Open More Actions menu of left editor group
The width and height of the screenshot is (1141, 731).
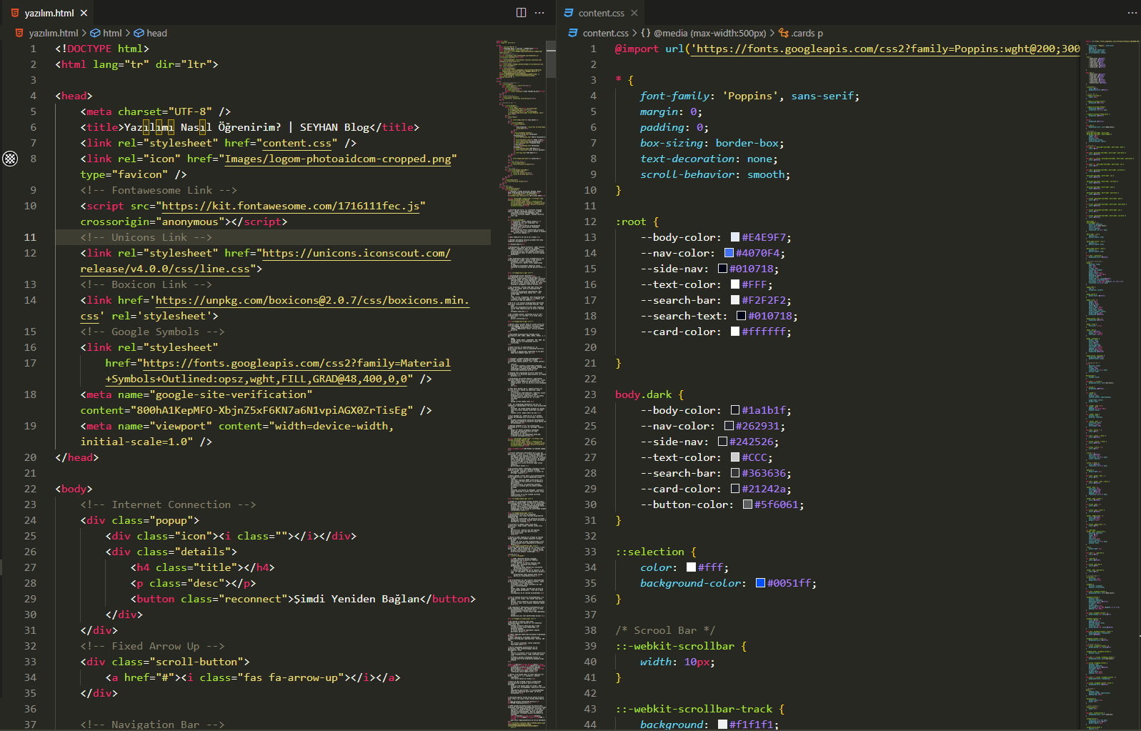point(539,13)
